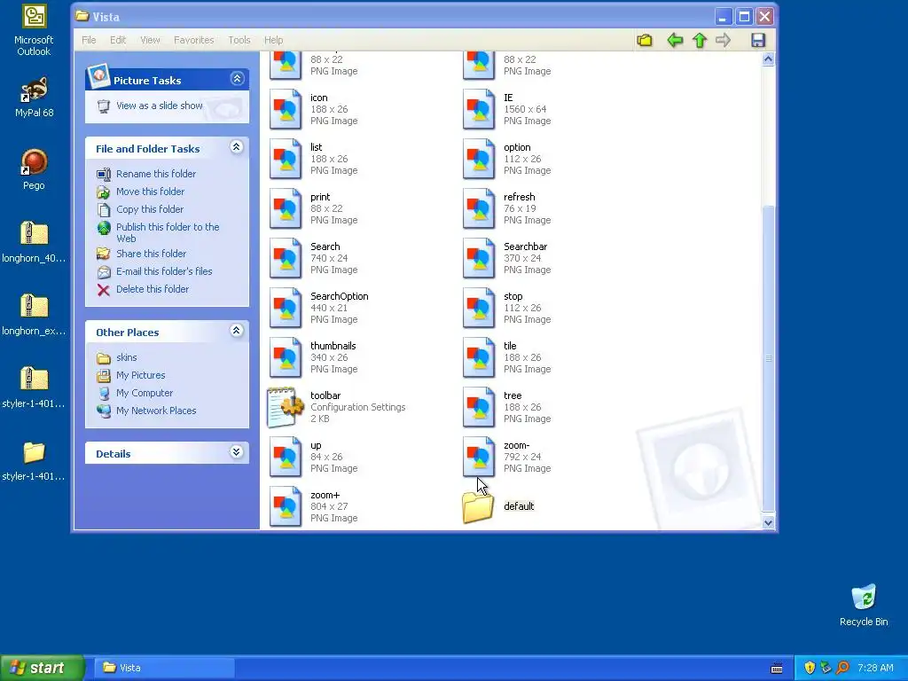The height and width of the screenshot is (681, 908).
Task: Click the vertical scrollbar thumb
Action: 768,358
